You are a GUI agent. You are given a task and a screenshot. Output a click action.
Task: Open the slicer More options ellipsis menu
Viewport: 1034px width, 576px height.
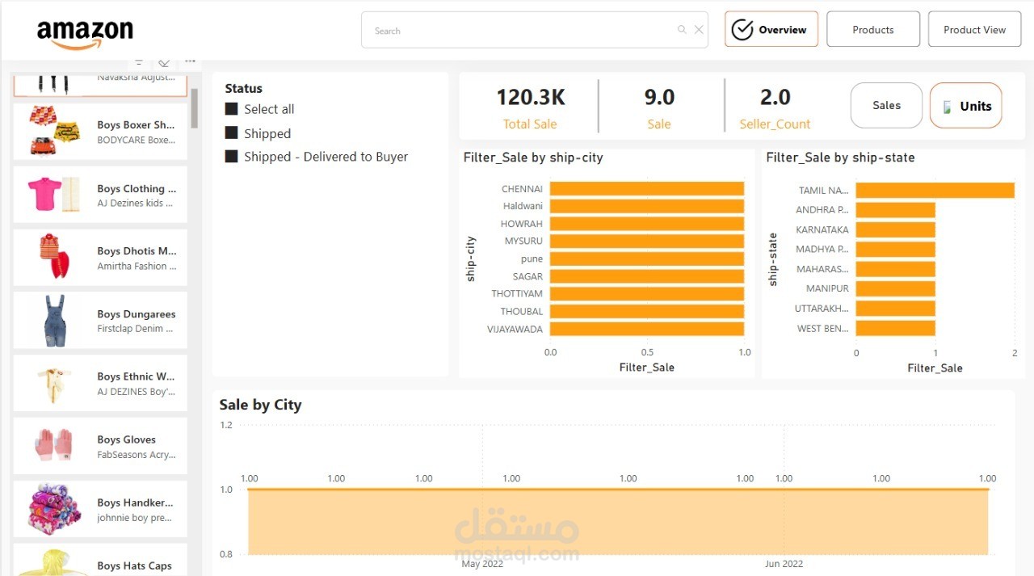pyautogui.click(x=190, y=60)
